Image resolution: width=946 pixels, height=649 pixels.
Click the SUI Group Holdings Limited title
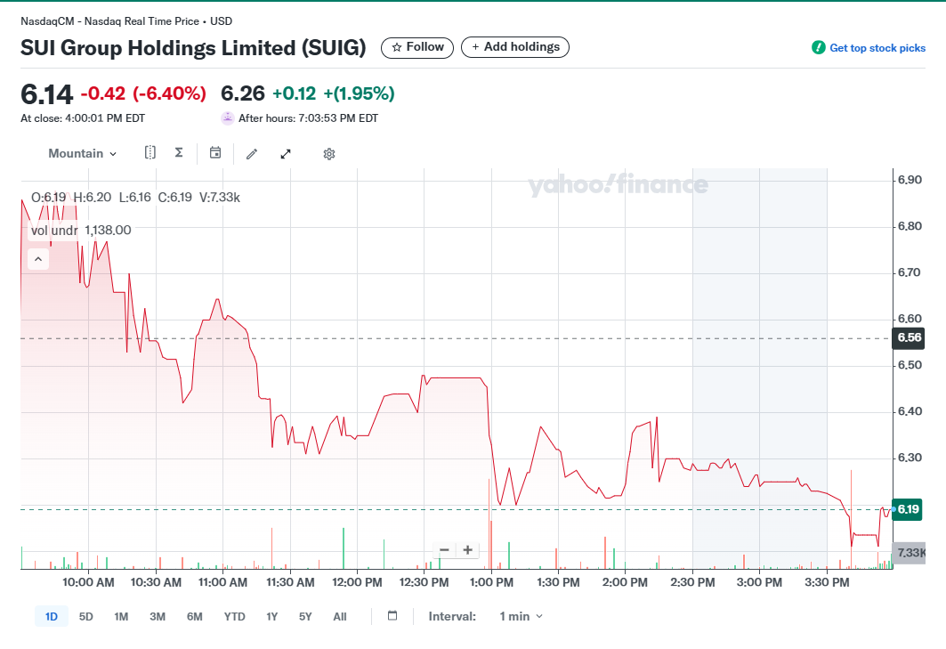pyautogui.click(x=193, y=48)
